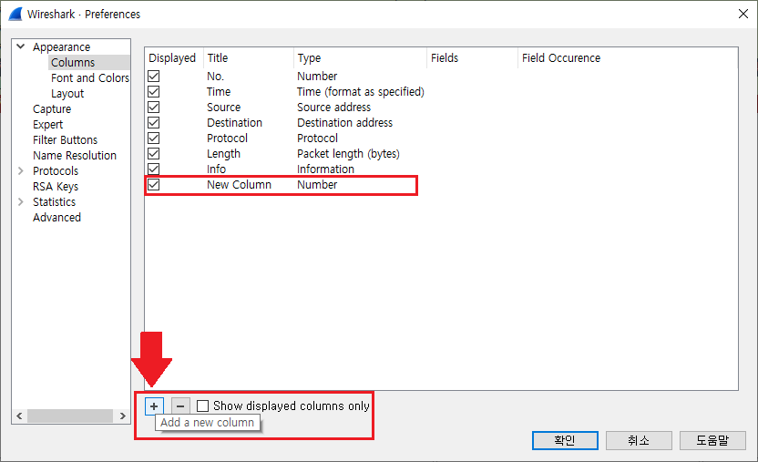Select Capture in the sidebar
Image resolution: width=758 pixels, height=462 pixels.
click(x=52, y=109)
